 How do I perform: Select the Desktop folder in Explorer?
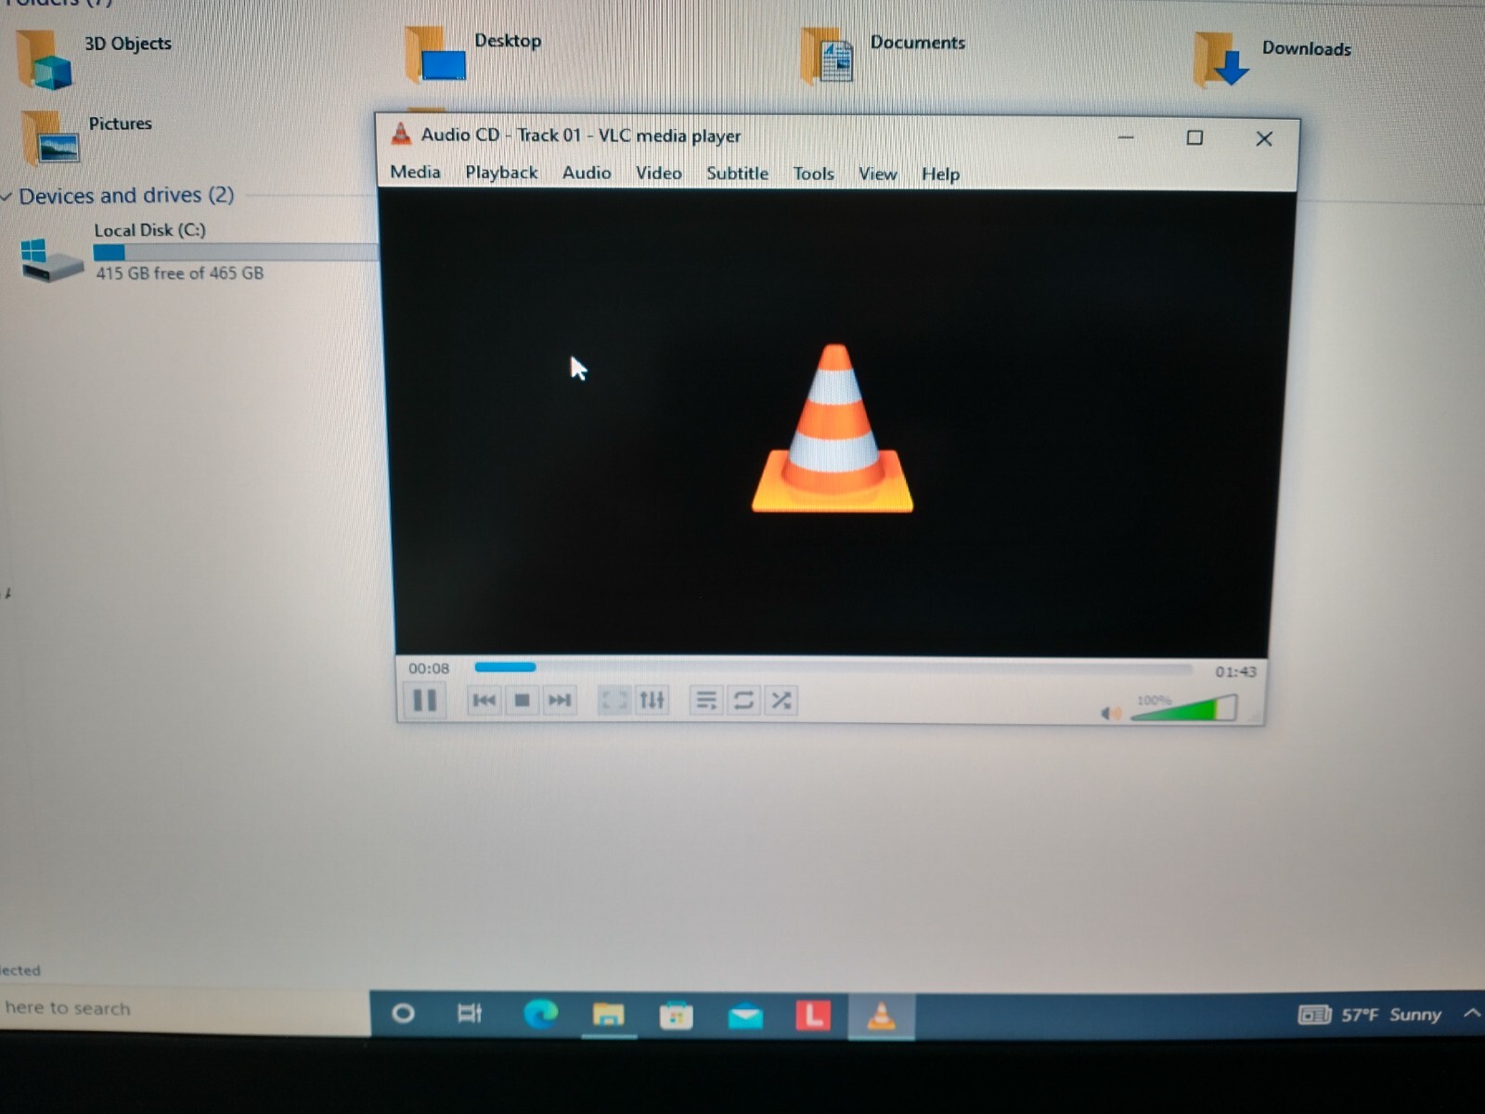tap(473, 53)
